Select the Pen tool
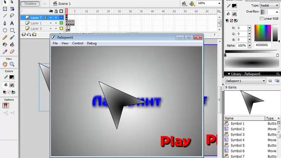281x158 pixels. coord(5,23)
